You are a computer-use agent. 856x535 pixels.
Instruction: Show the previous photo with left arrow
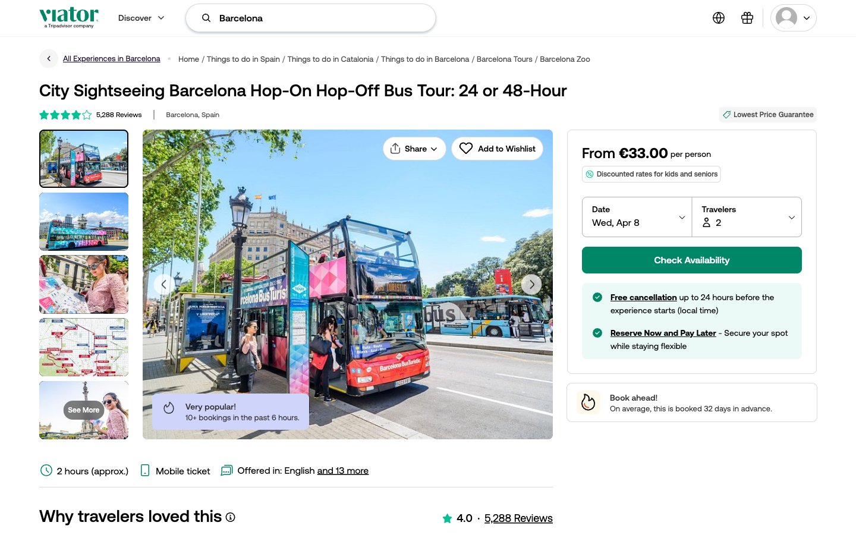(164, 284)
